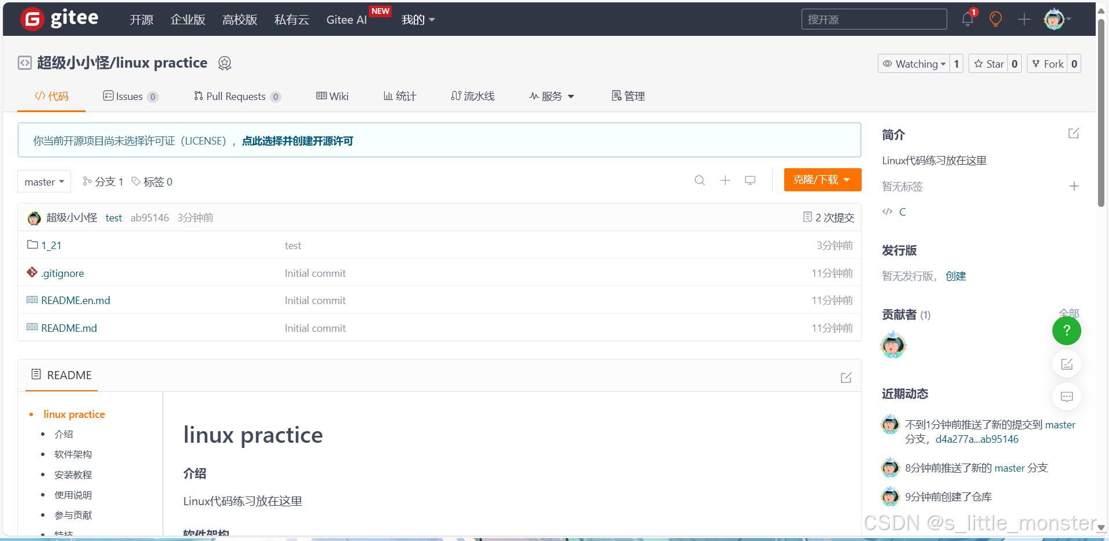Open the master branch dropdown
This screenshot has width=1109, height=541.
pos(44,181)
